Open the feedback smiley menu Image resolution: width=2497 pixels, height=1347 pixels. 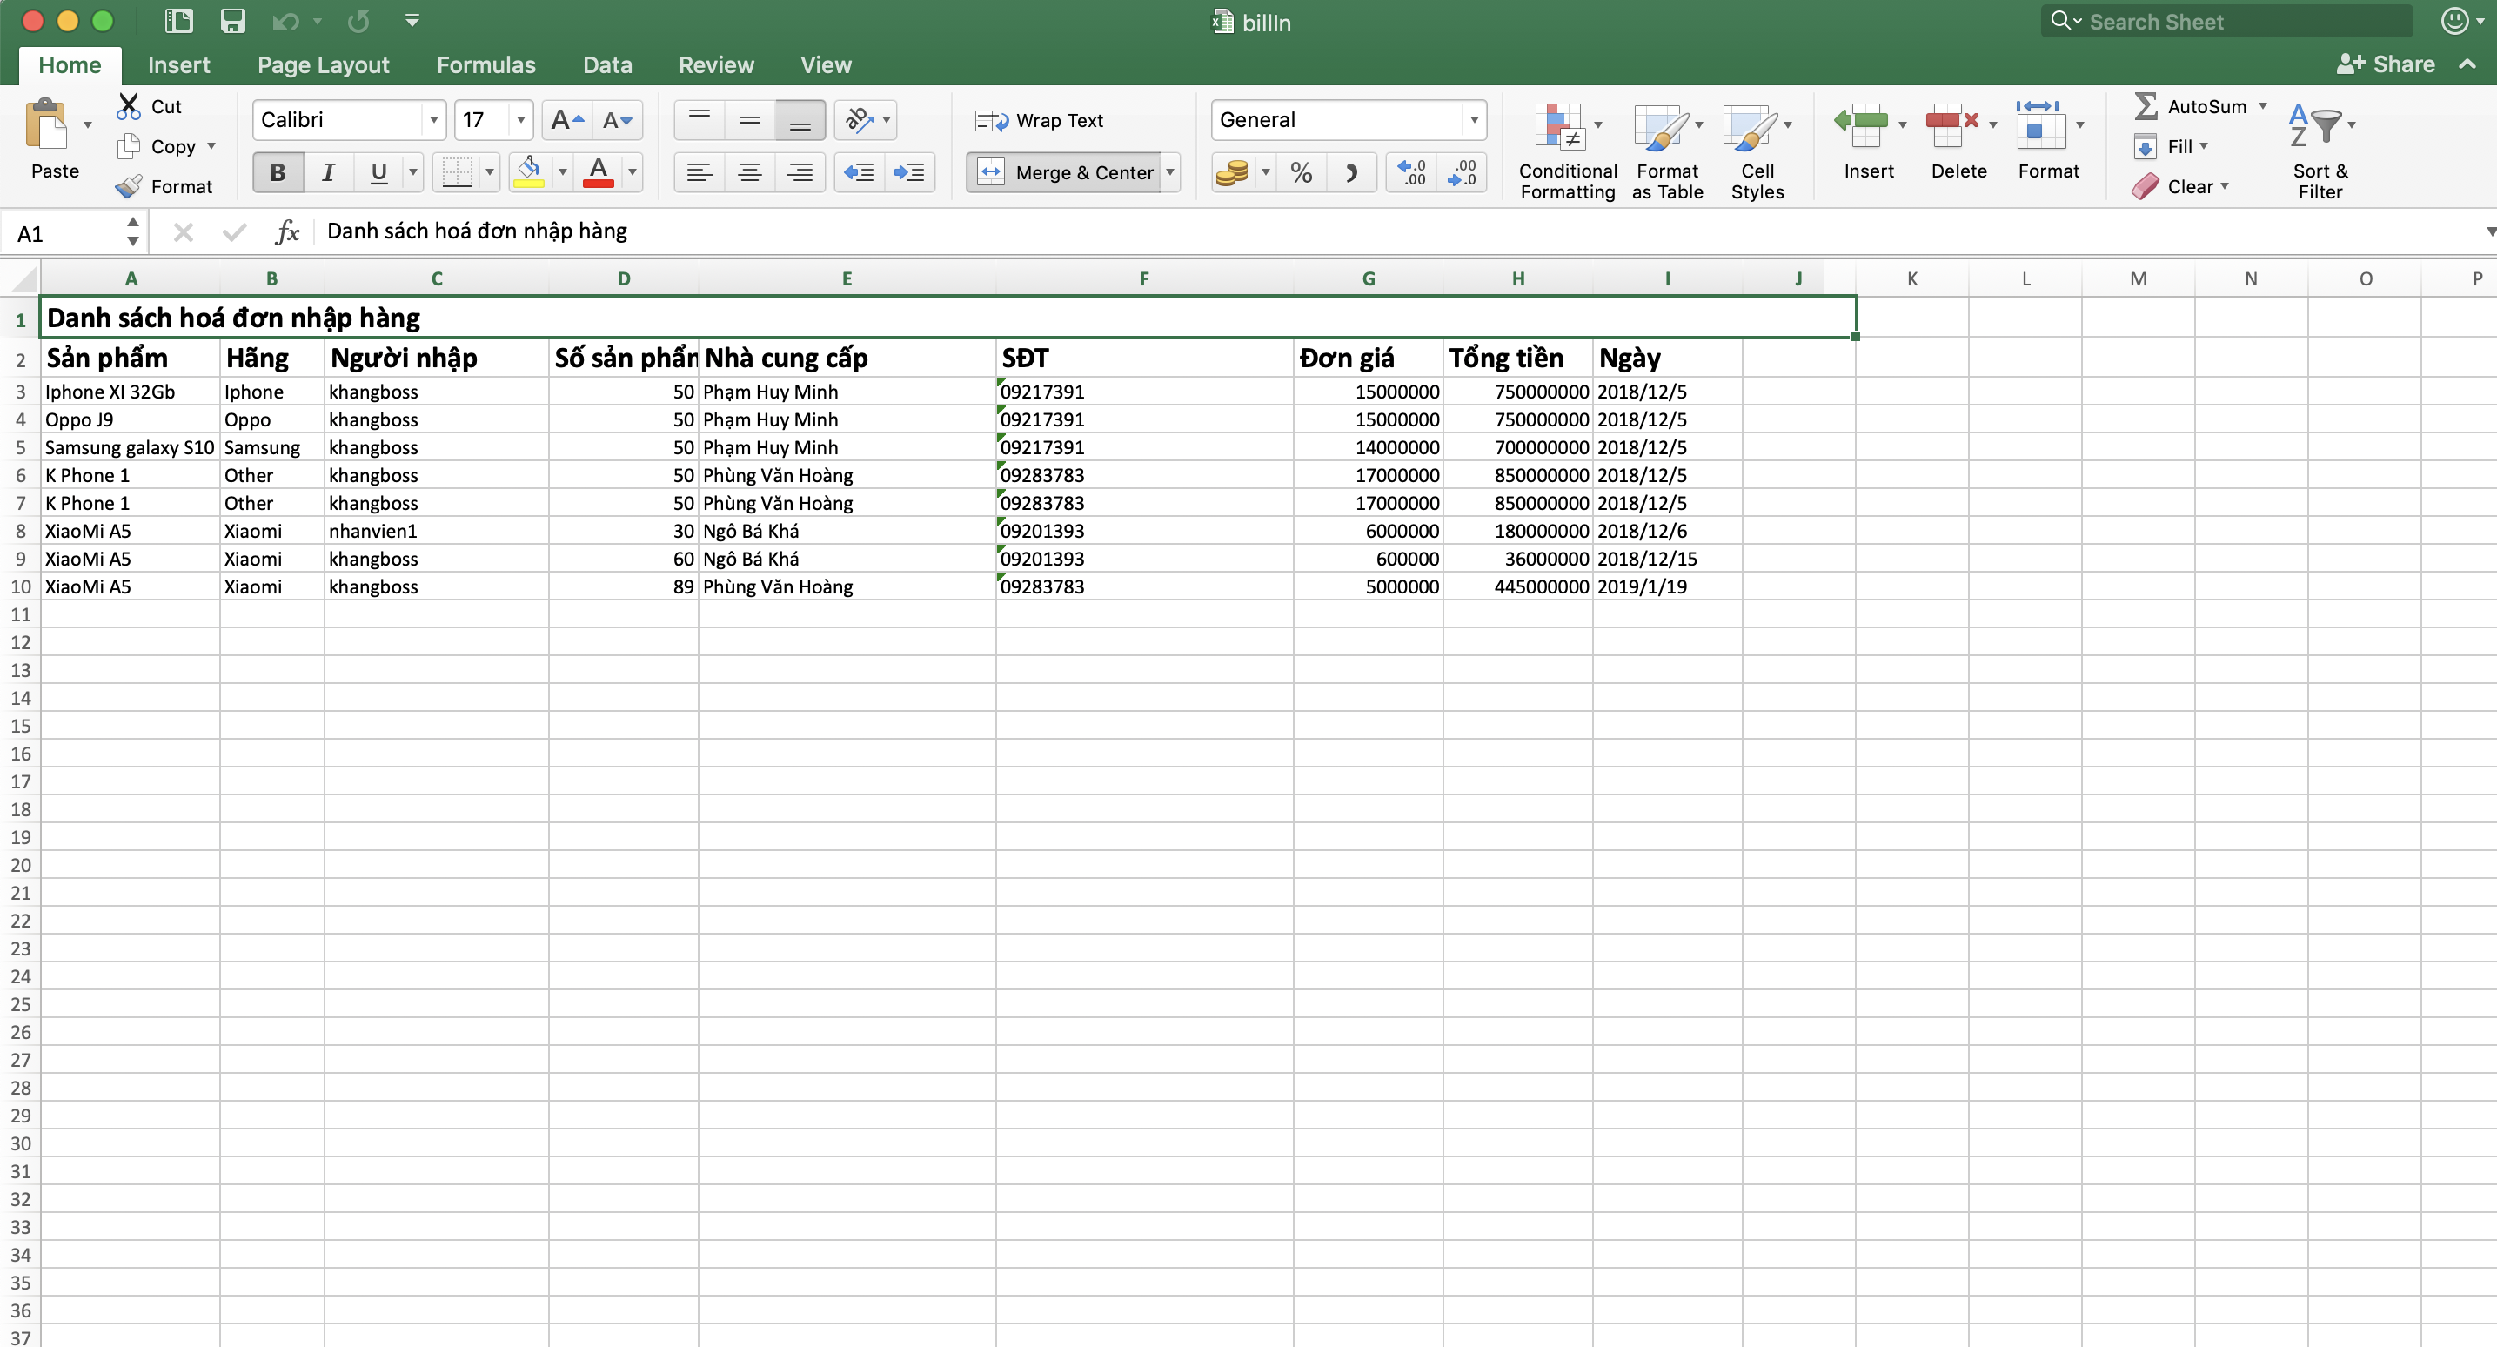tap(2460, 20)
